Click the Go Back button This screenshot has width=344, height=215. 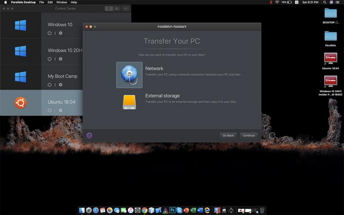228,135
